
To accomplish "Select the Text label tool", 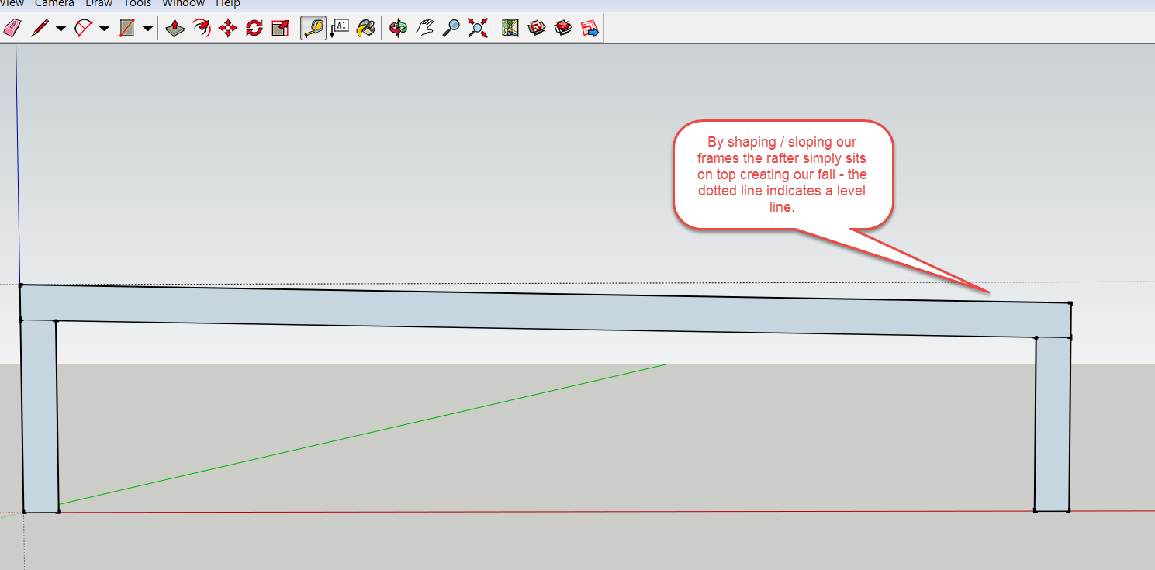I will (340, 29).
